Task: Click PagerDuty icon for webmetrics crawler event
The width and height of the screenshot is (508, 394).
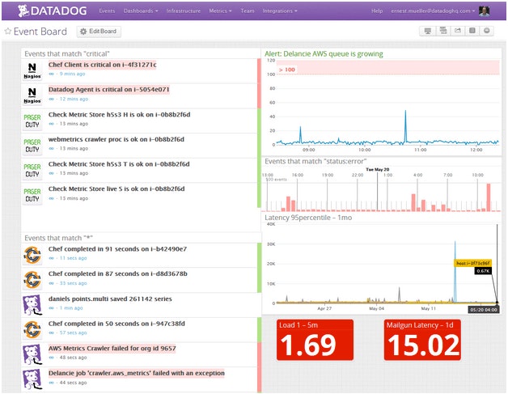Action: click(32, 144)
